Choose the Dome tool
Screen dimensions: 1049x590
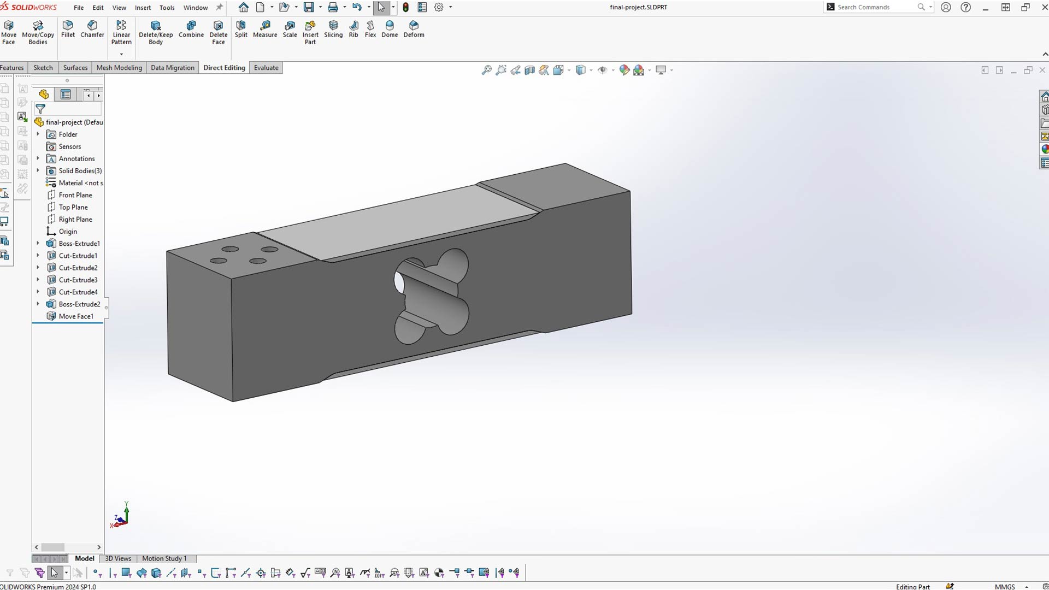click(390, 29)
